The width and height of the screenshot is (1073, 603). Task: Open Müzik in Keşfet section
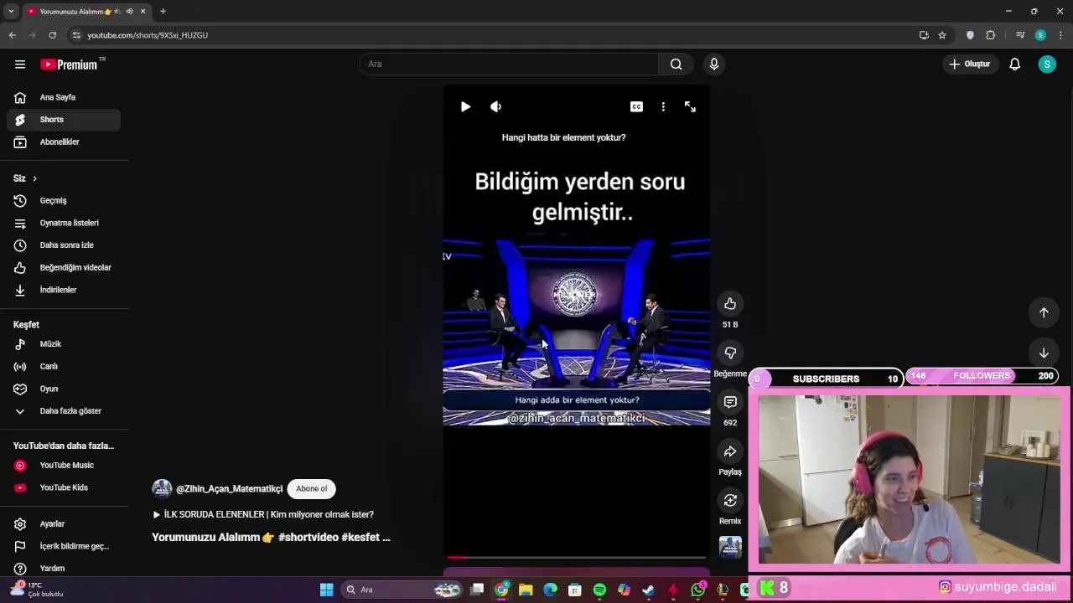click(64, 344)
